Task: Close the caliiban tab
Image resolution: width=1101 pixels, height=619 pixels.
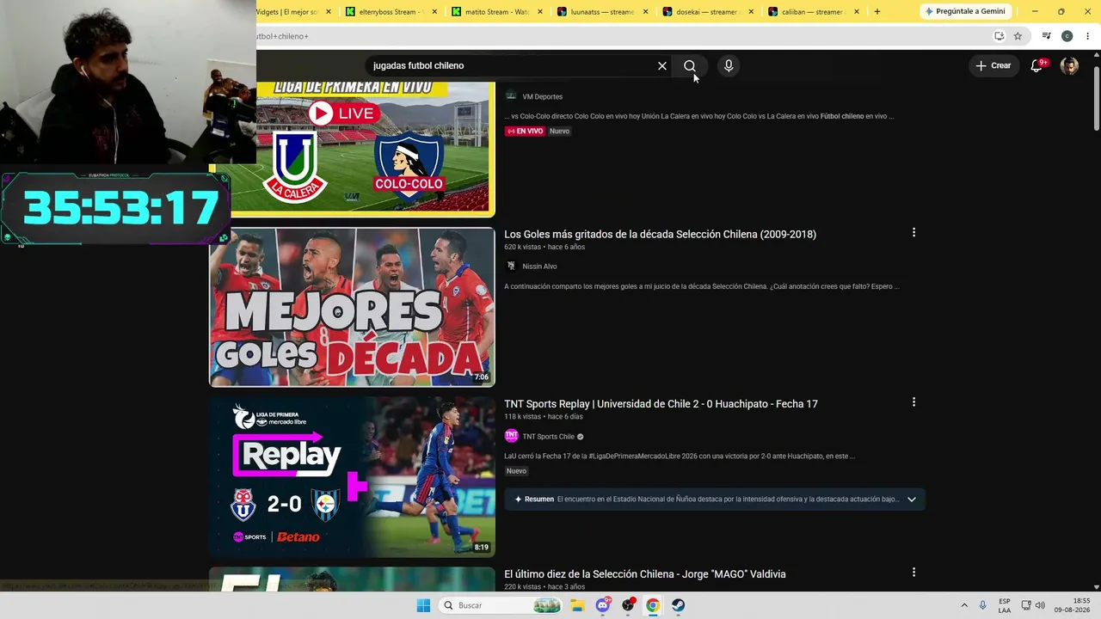Action: tap(857, 12)
